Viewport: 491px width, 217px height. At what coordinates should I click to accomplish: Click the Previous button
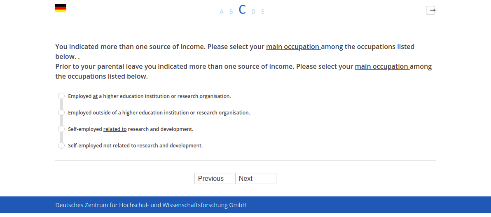[x=215, y=178]
